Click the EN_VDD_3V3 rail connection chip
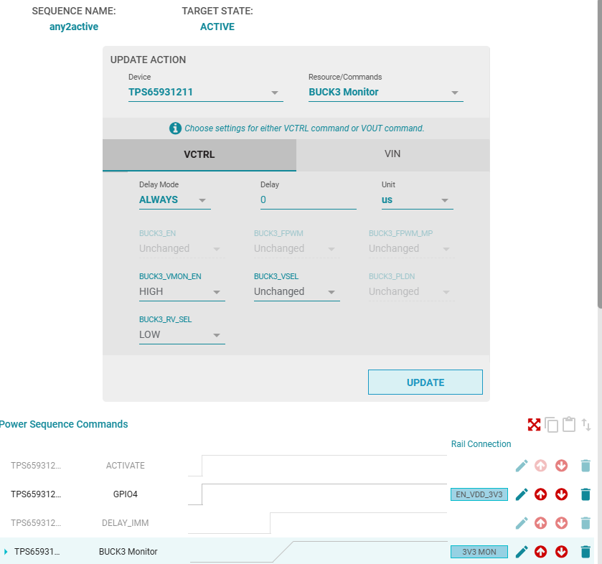Screen dimensions: 602x564 [x=479, y=494]
